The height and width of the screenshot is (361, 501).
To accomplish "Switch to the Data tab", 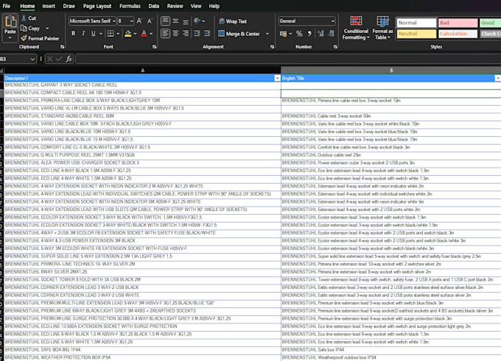I will [154, 6].
